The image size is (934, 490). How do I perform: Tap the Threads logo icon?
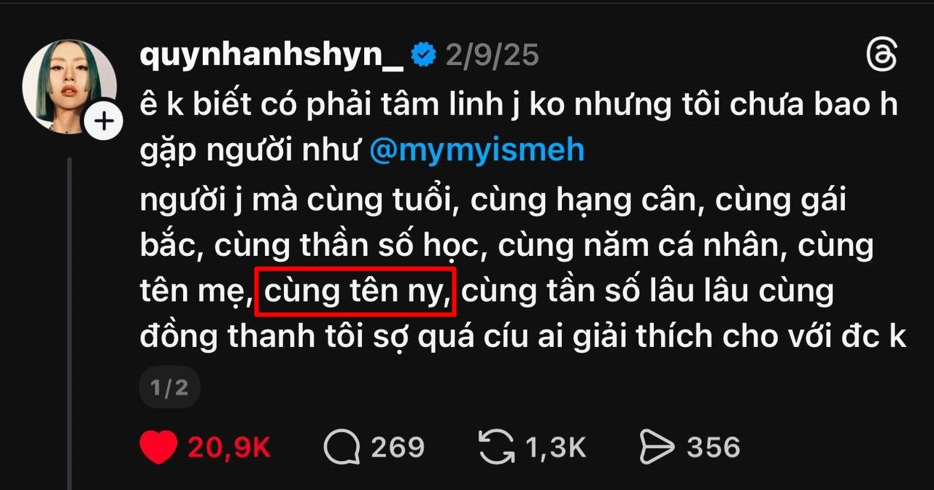(881, 56)
